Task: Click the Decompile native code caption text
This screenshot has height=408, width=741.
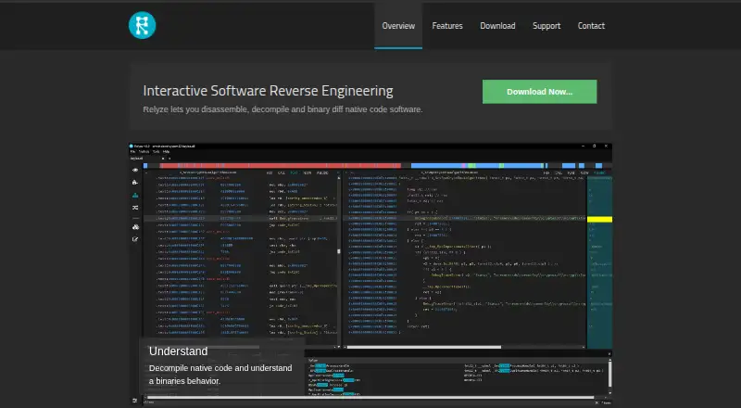Action: pyautogui.click(x=220, y=375)
